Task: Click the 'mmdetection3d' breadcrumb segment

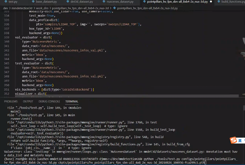Action: (x=22, y=8)
